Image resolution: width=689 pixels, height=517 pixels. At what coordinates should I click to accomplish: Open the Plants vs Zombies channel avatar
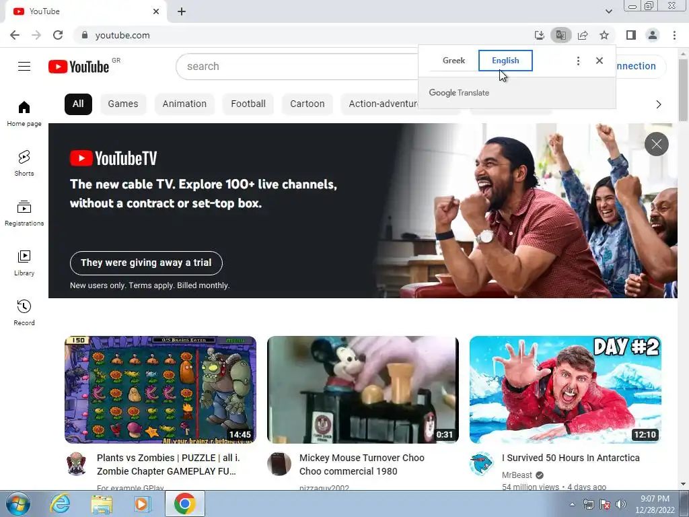click(77, 464)
